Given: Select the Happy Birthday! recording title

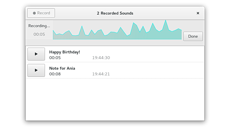Looking at the screenshot, I should [x=65, y=52].
